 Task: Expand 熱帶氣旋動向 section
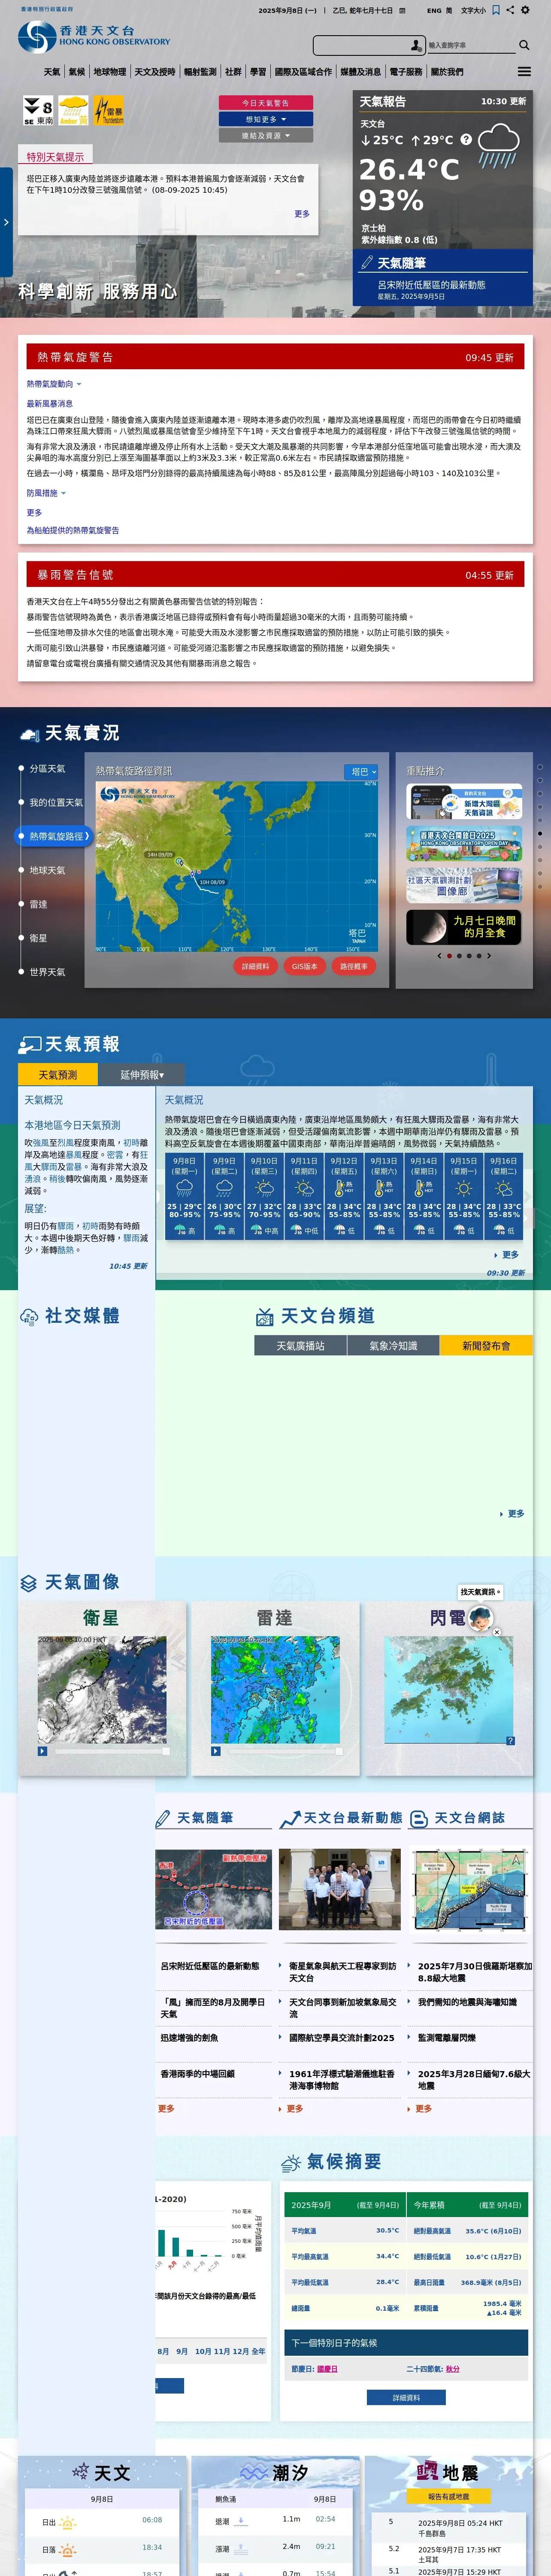[54, 384]
